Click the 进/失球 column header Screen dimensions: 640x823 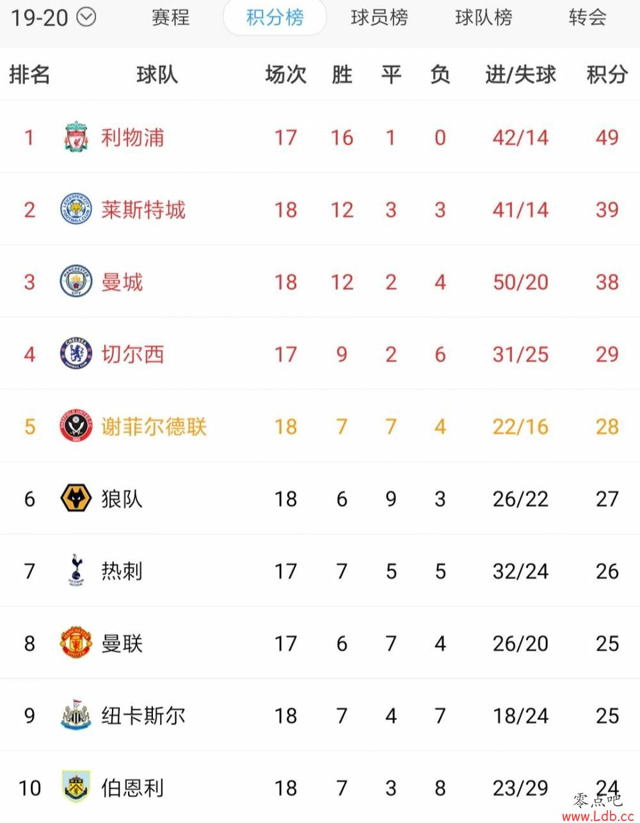(520, 75)
